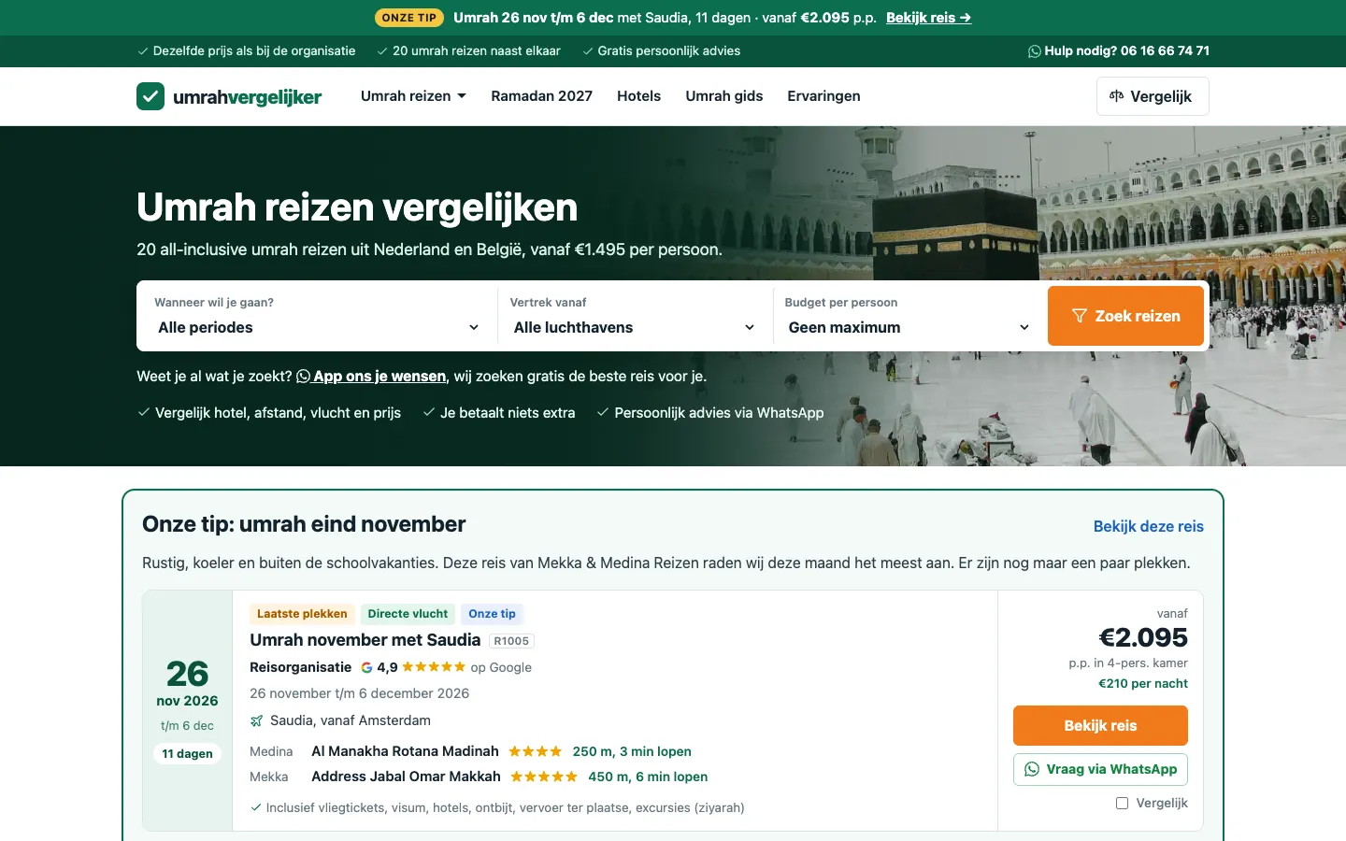Click 26 november t/m 6 december 2026 text
The width and height of the screenshot is (1346, 841).
[359, 693]
